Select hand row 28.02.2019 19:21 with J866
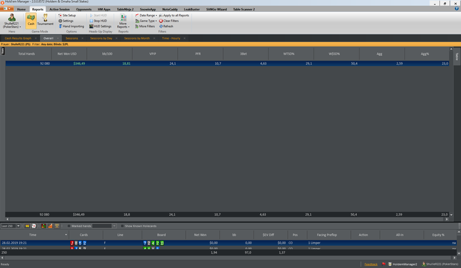 [x=228, y=243]
